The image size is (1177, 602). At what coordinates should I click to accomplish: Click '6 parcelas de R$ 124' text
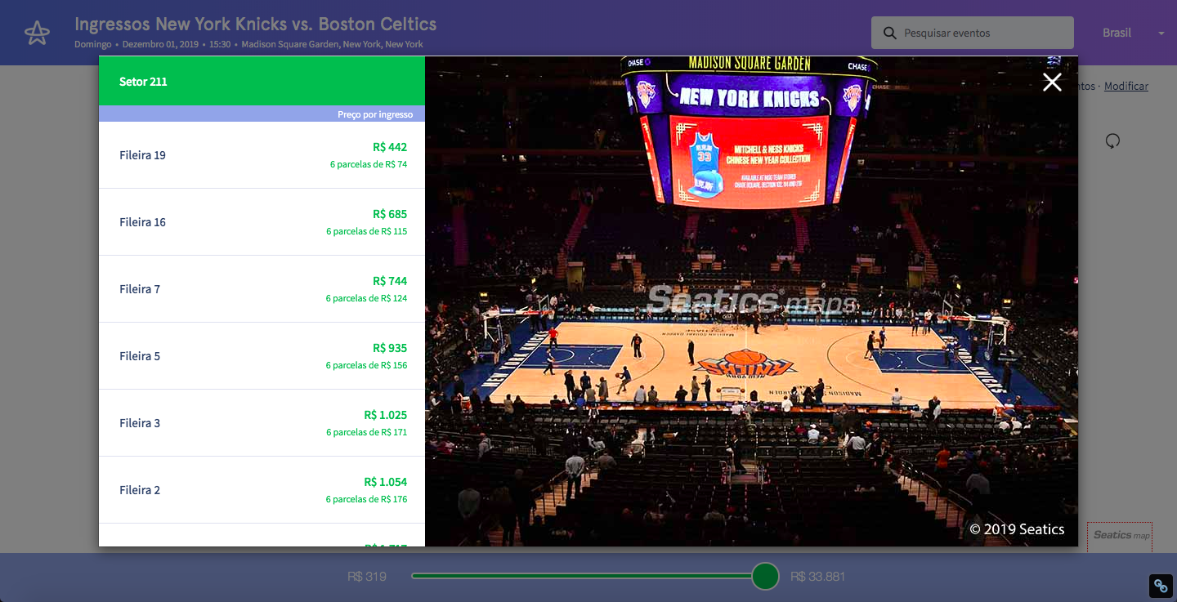(x=367, y=298)
